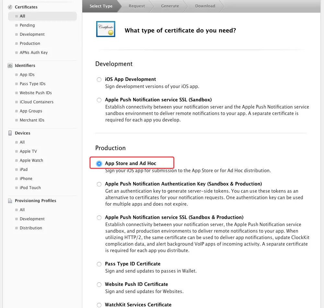Select Website Push ID Certificate radio
The height and width of the screenshot is (308, 324).
[99, 285]
